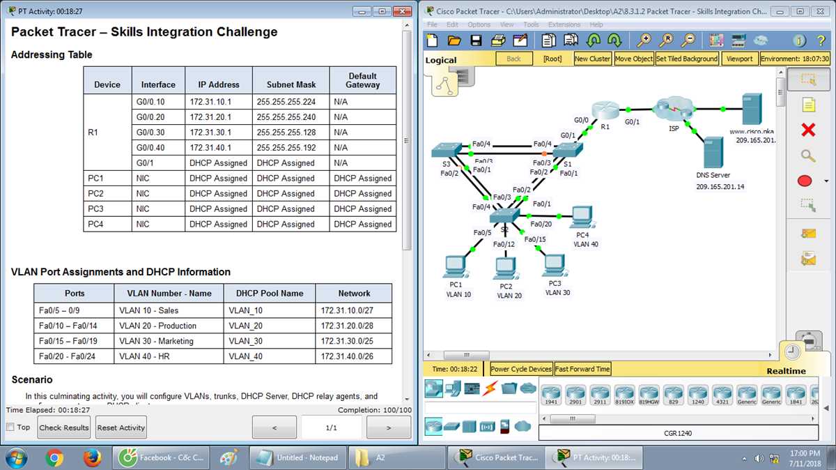
Task: Click the Zoom Reset magnifier icon
Action: (x=667, y=40)
